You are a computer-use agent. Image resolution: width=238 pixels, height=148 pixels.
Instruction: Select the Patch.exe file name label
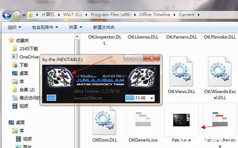[x=181, y=140]
